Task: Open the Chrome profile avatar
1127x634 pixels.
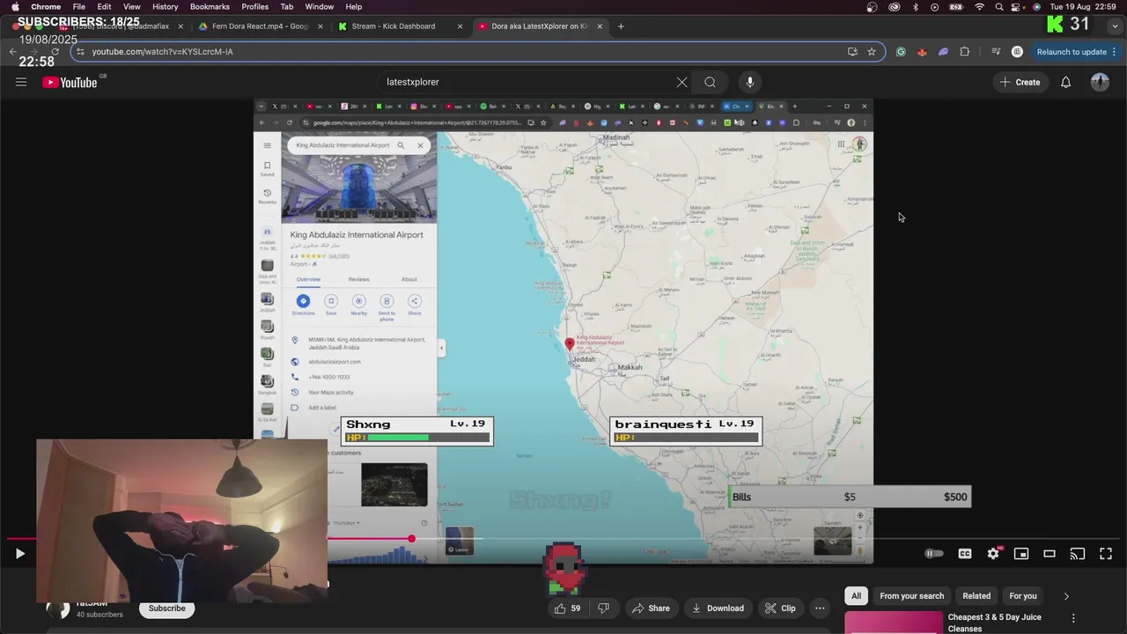Action: (x=1018, y=52)
